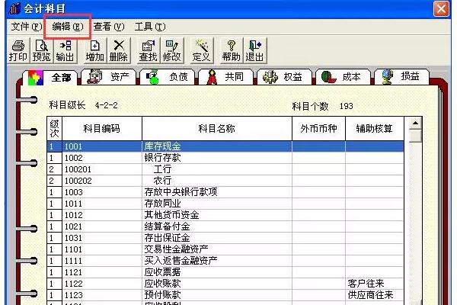Open 预览 (Preview) from the toolbar
This screenshot has height=305, width=457.
(x=42, y=50)
